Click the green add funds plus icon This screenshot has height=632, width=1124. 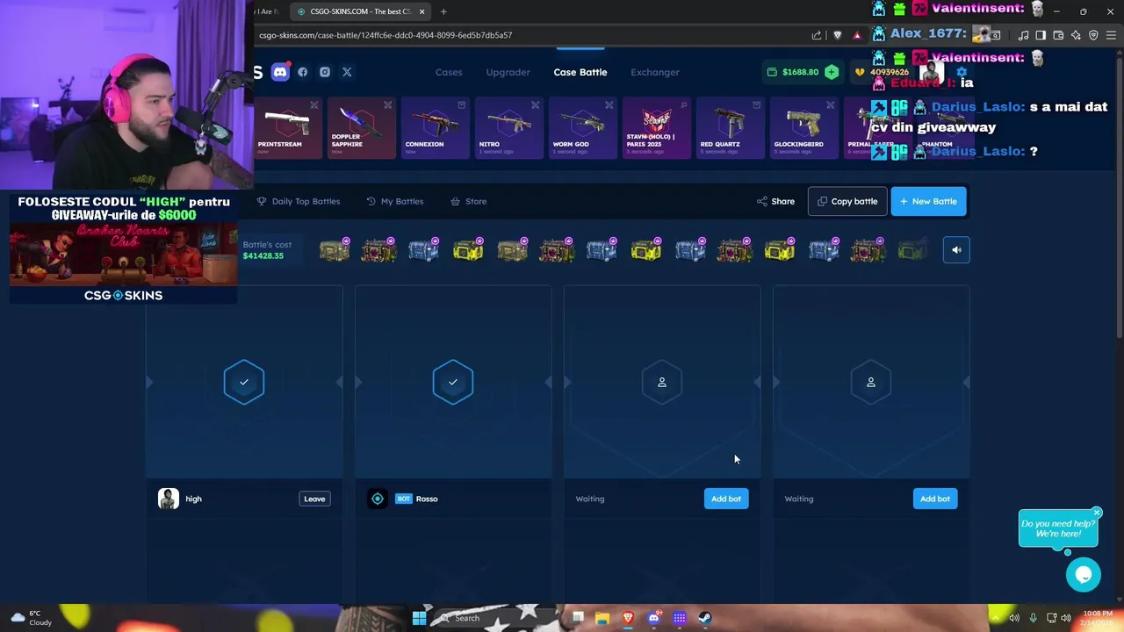[832, 72]
